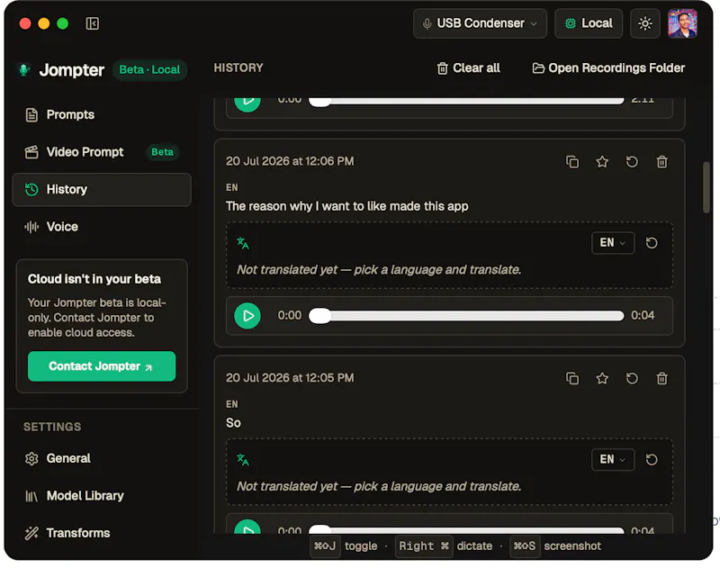Toggle light theme with the sun icon
This screenshot has height=568, width=720.
(x=645, y=23)
